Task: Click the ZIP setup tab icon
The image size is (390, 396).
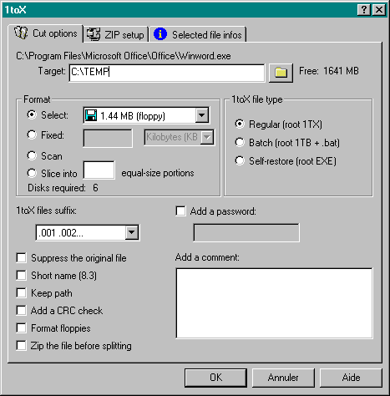Action: pyautogui.click(x=94, y=34)
